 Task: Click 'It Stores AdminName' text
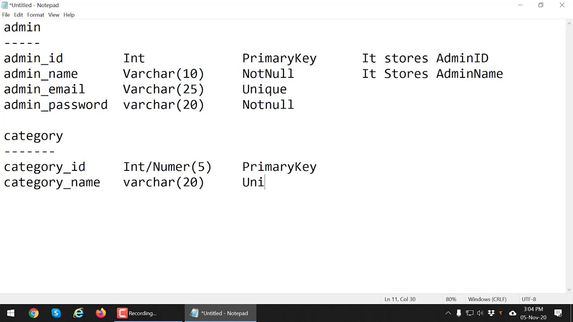(x=432, y=74)
